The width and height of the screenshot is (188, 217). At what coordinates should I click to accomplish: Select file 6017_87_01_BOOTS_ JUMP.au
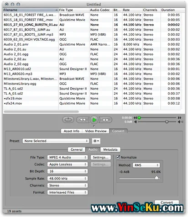pyautogui.click(x=27, y=30)
